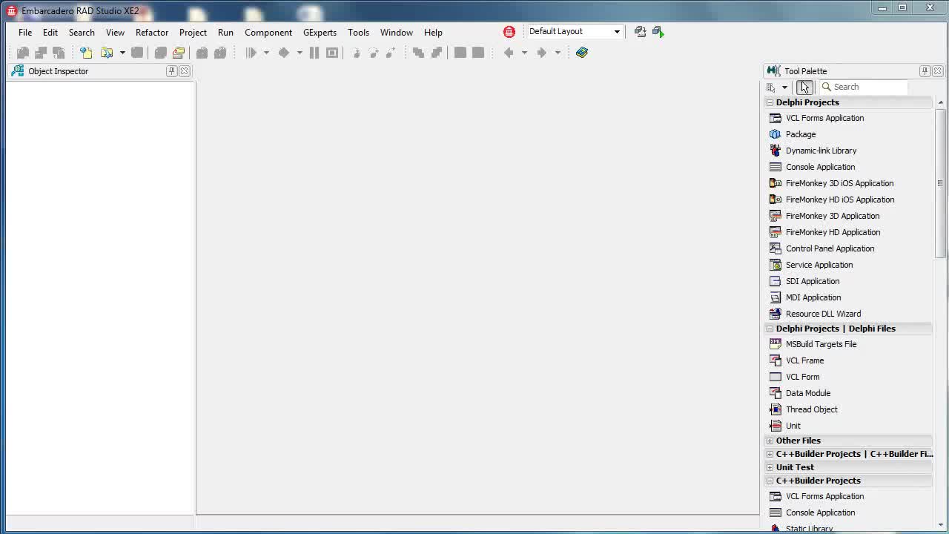Open the File menu
This screenshot has height=534, width=949.
[x=25, y=33]
